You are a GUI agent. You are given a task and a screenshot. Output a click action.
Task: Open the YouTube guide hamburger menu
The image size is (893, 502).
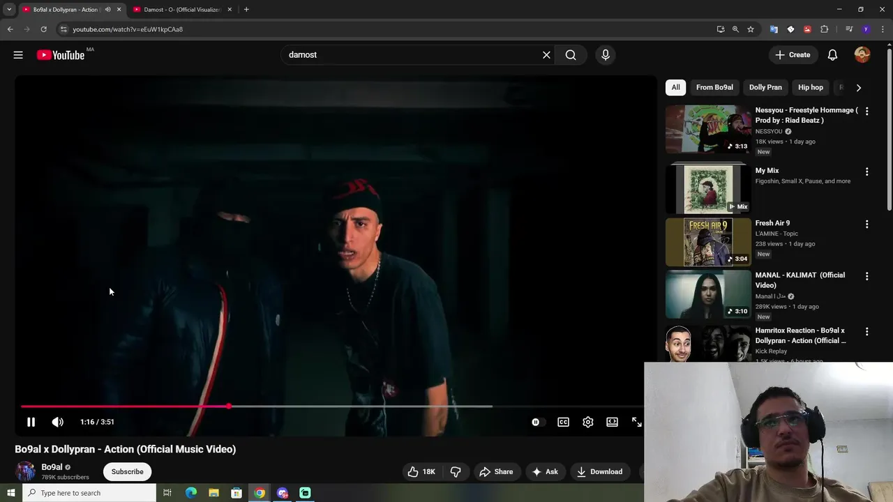(x=18, y=55)
